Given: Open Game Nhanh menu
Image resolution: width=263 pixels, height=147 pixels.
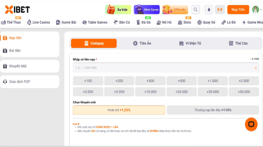Looking at the screenshot, I should pos(252,22).
